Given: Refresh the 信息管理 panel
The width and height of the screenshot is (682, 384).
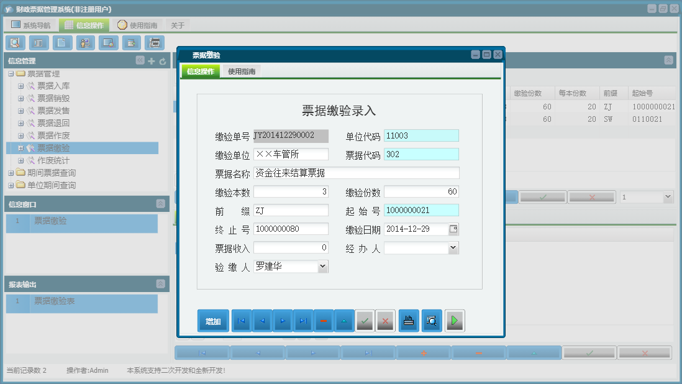Looking at the screenshot, I should (163, 61).
